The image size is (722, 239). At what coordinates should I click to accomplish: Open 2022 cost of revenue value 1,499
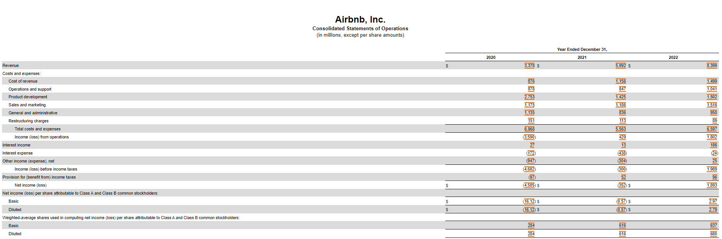pos(712,81)
